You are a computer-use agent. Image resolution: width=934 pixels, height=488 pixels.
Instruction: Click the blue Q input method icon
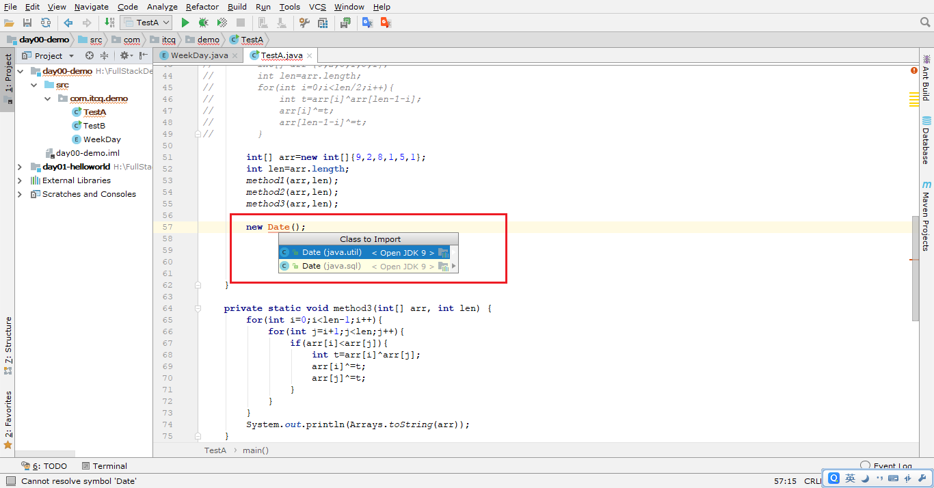pos(834,478)
